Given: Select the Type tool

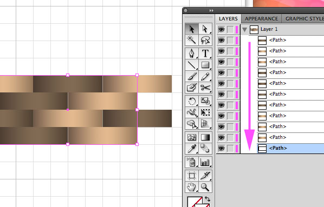Looking at the screenshot, I should pos(205,54).
